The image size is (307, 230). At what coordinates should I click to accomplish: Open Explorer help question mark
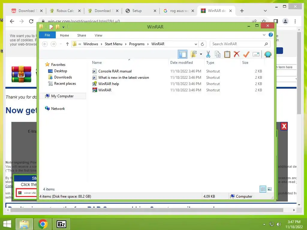pyautogui.click(x=271, y=35)
